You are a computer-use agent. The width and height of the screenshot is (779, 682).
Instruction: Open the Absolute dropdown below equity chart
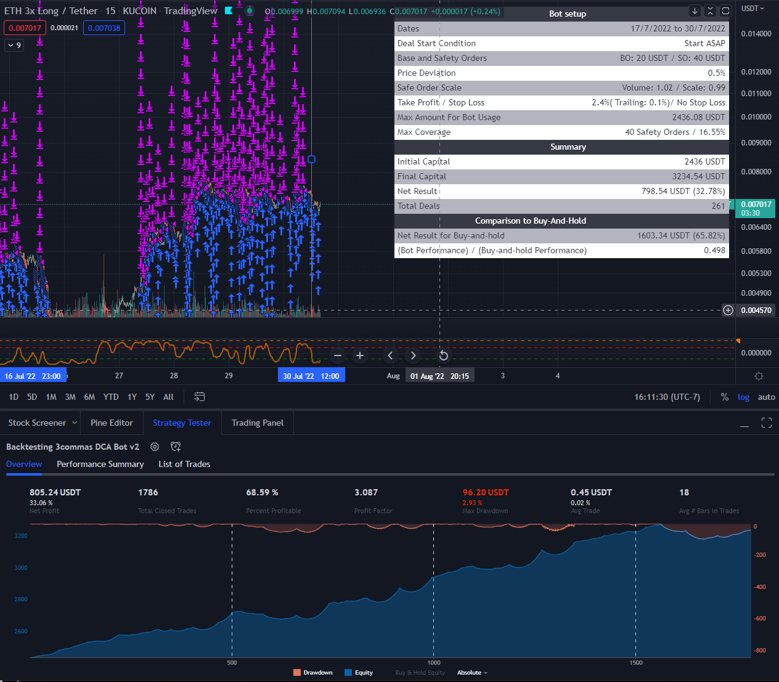472,673
